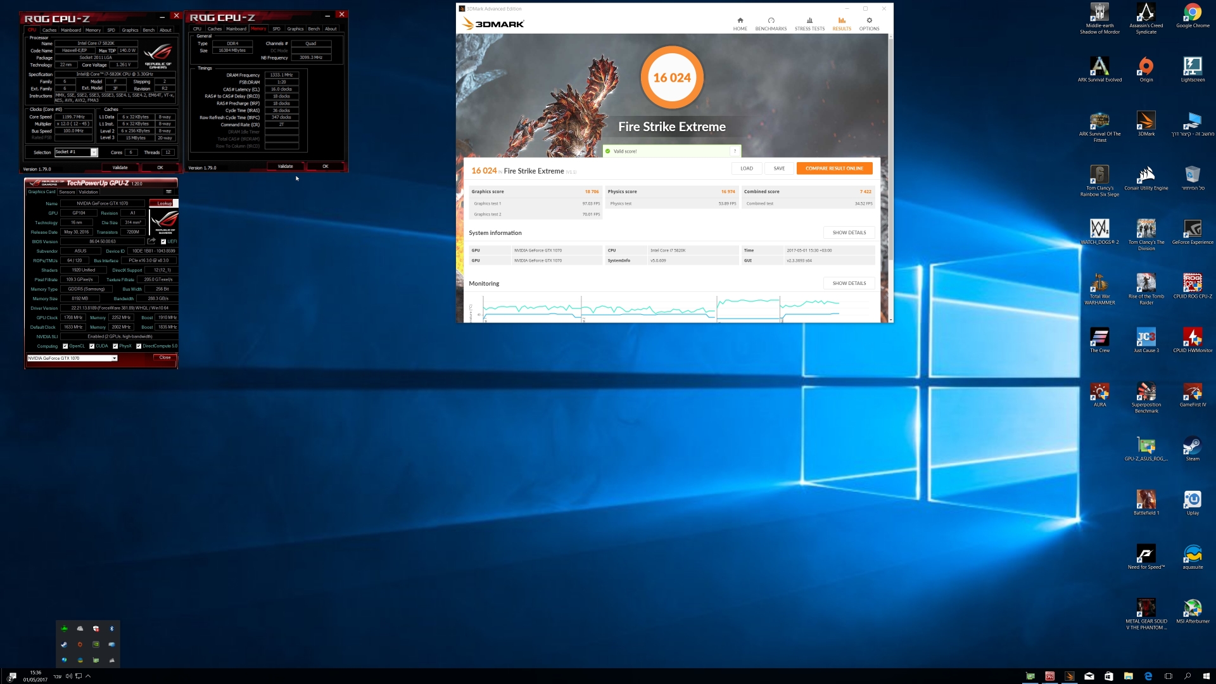Open Origin desktop shortcut
The image size is (1216, 684).
click(x=1146, y=70)
